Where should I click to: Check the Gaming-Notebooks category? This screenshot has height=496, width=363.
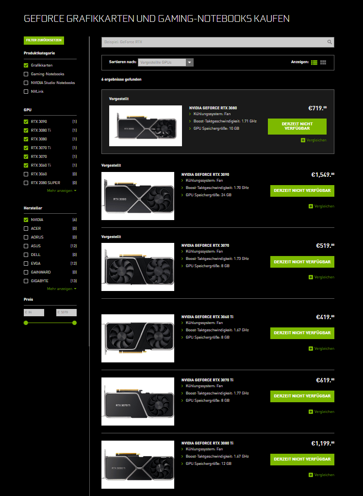[x=26, y=74]
